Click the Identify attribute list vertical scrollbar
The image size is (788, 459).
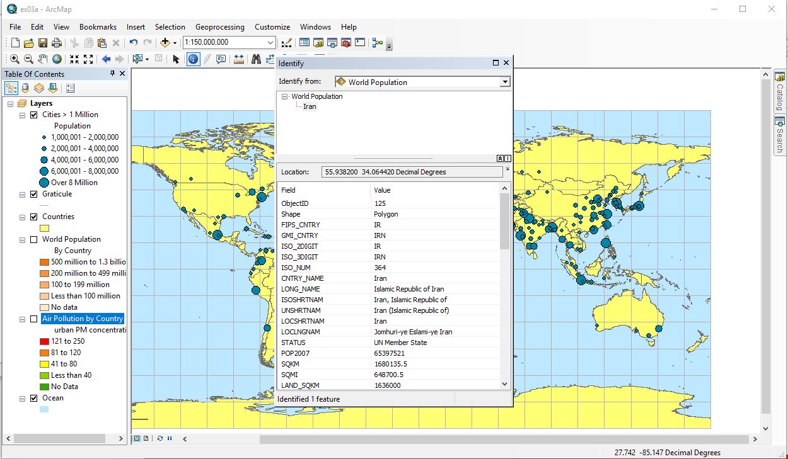tap(504, 286)
